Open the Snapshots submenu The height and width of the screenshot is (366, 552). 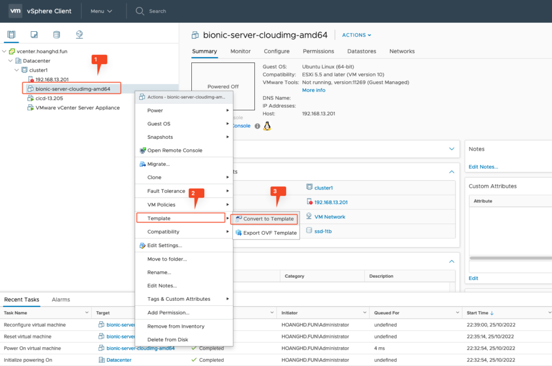(184, 137)
